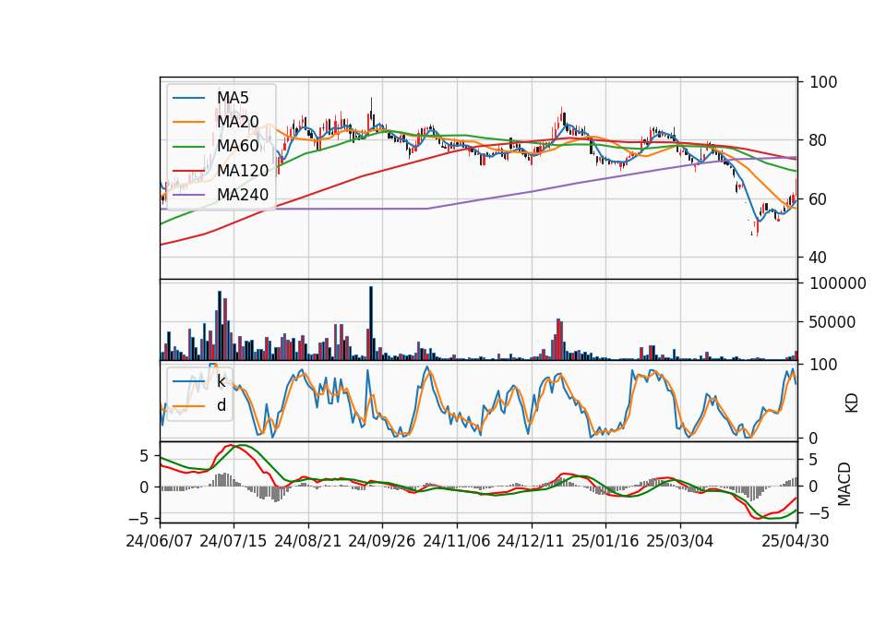Image resolution: width=886 pixels, height=637 pixels.
Task: Click the 25/01/16 date label
Action: (x=605, y=541)
